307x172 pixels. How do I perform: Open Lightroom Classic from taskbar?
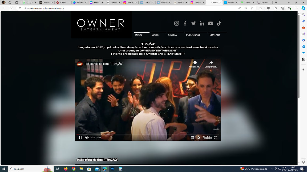point(112,169)
